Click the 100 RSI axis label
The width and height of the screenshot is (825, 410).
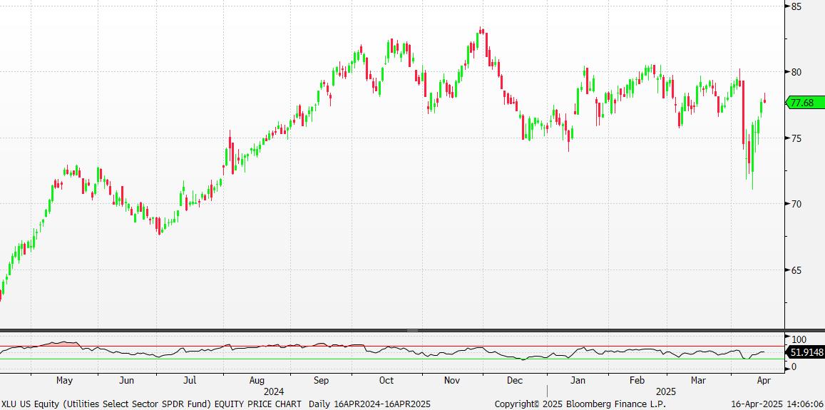click(799, 339)
